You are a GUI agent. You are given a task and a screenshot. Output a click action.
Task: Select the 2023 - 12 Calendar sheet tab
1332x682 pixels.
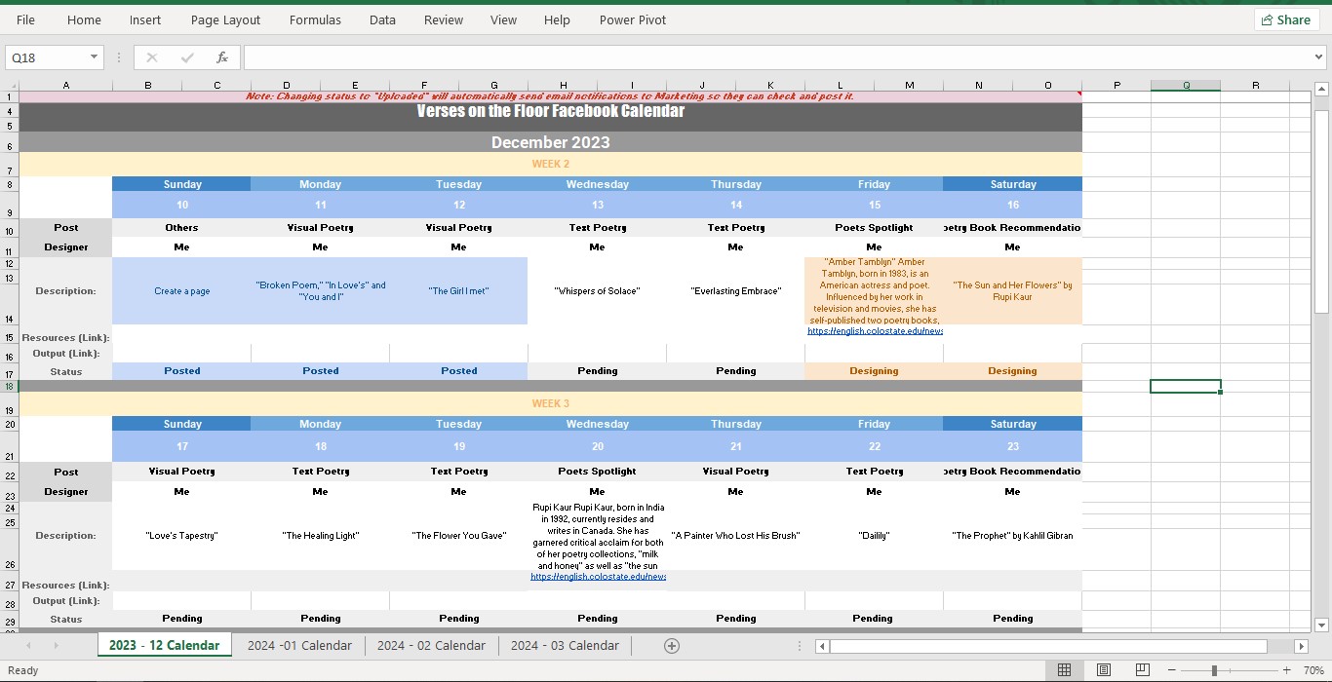(x=165, y=645)
